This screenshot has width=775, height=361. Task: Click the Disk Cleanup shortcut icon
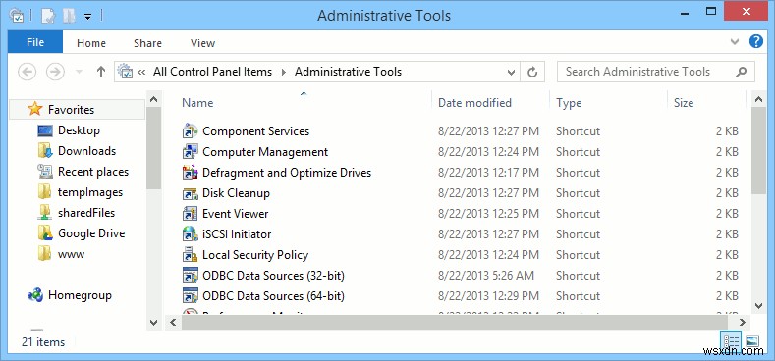191,193
